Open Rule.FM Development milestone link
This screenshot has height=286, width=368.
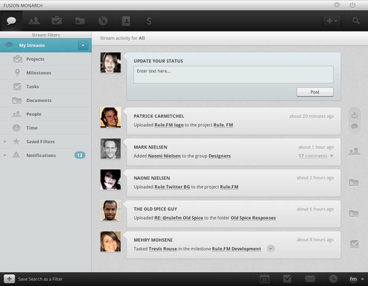[x=237, y=249]
